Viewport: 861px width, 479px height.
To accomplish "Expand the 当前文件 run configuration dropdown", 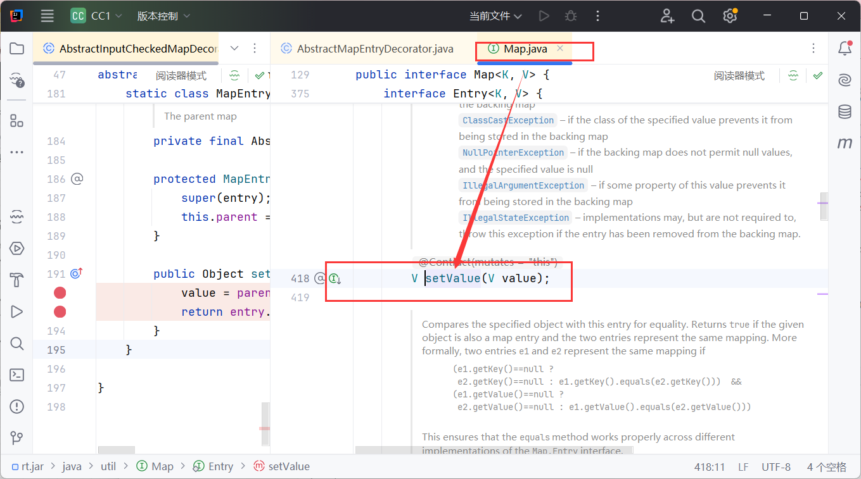I will click(495, 16).
